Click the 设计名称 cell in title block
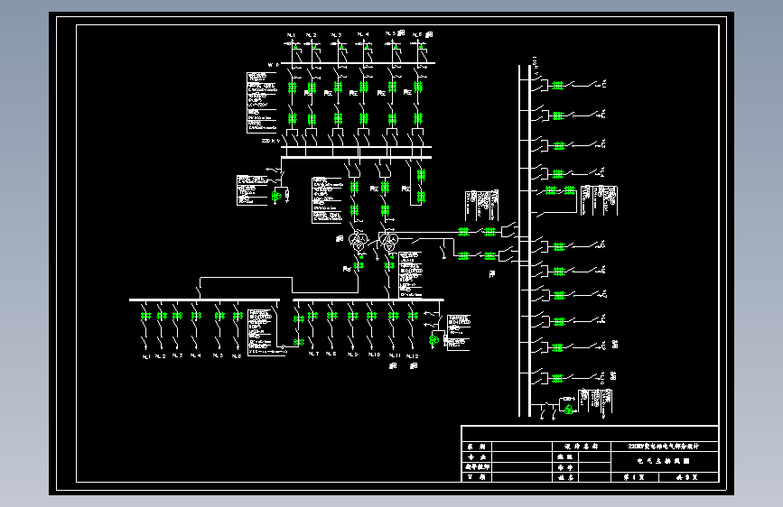The height and width of the screenshot is (507, 783). [x=582, y=447]
